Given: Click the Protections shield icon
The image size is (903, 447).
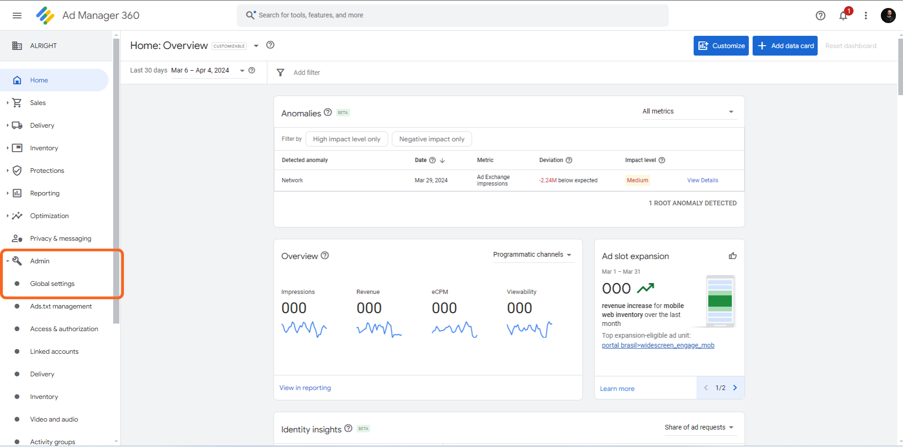Looking at the screenshot, I should [x=17, y=171].
